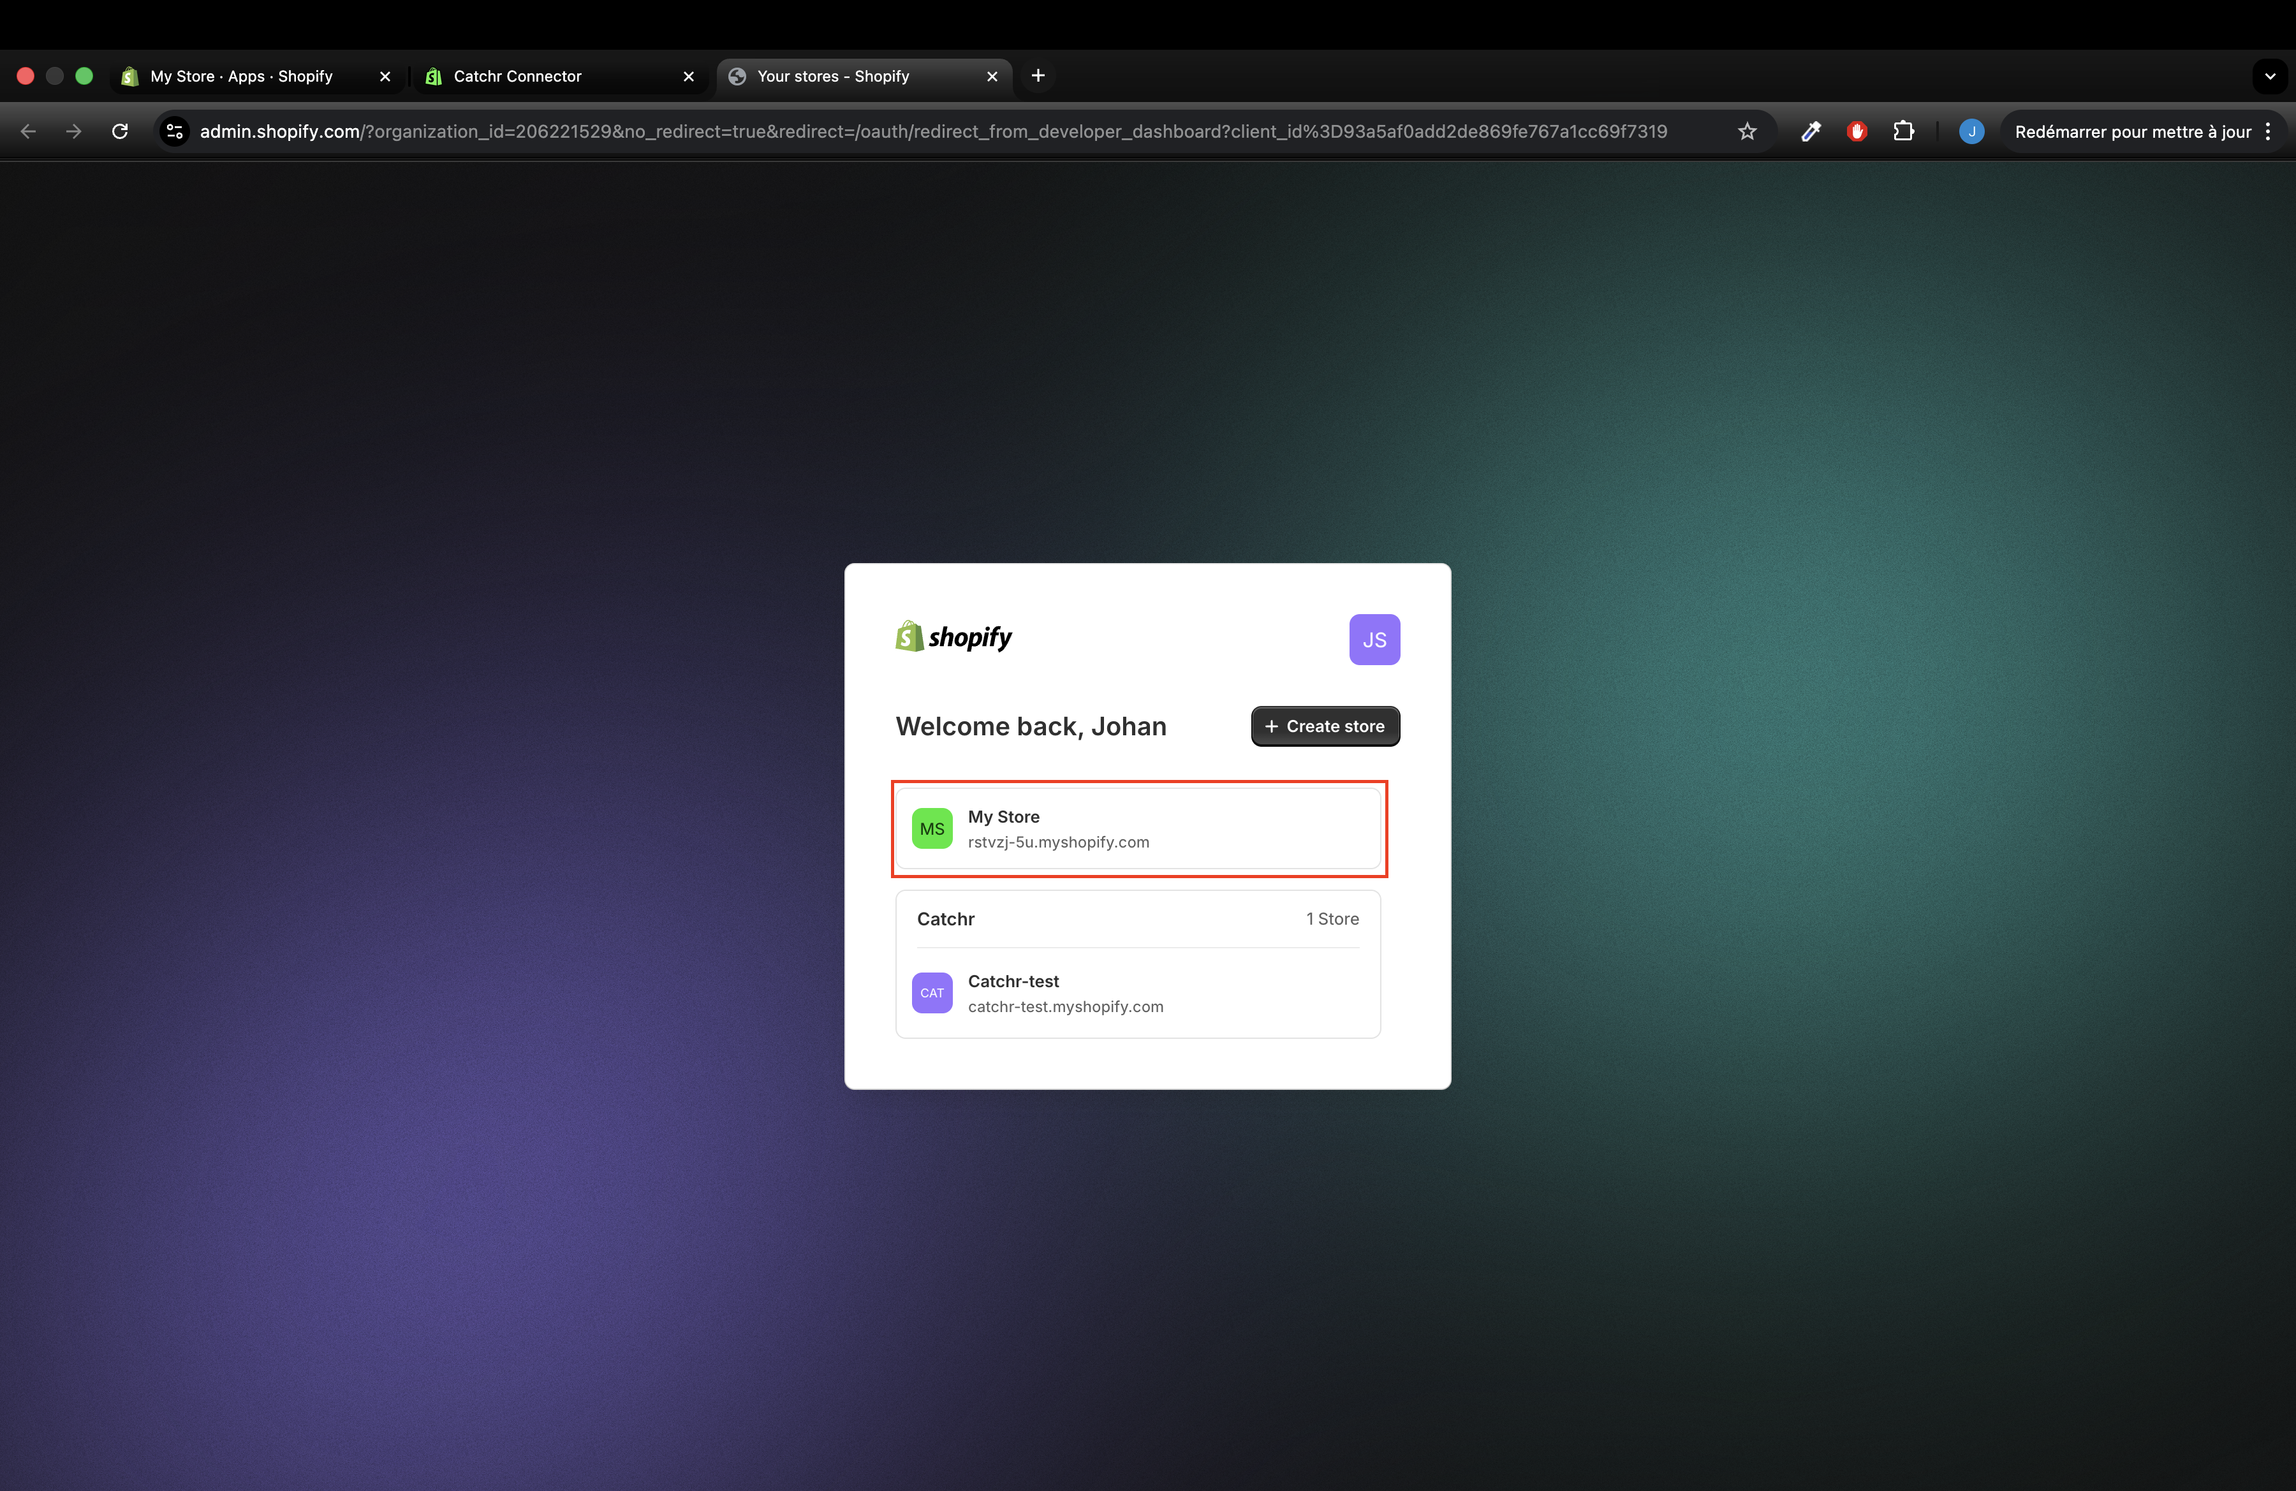Click the JS account avatar

tap(1374, 640)
